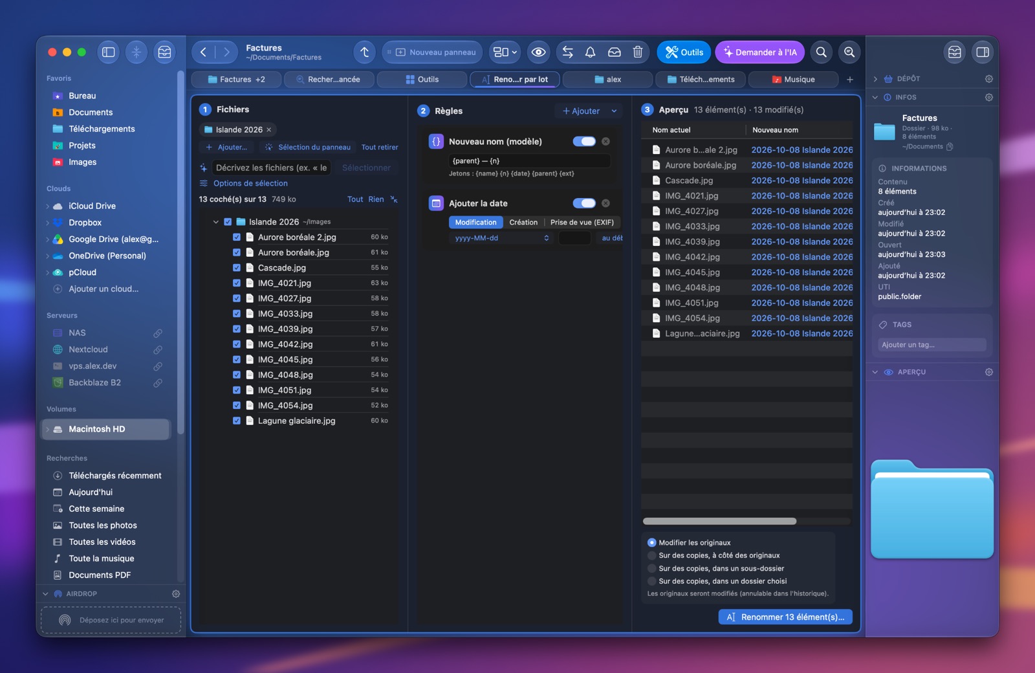This screenshot has height=673, width=1035.
Task: Click Tout retirer link
Action: pyautogui.click(x=380, y=148)
